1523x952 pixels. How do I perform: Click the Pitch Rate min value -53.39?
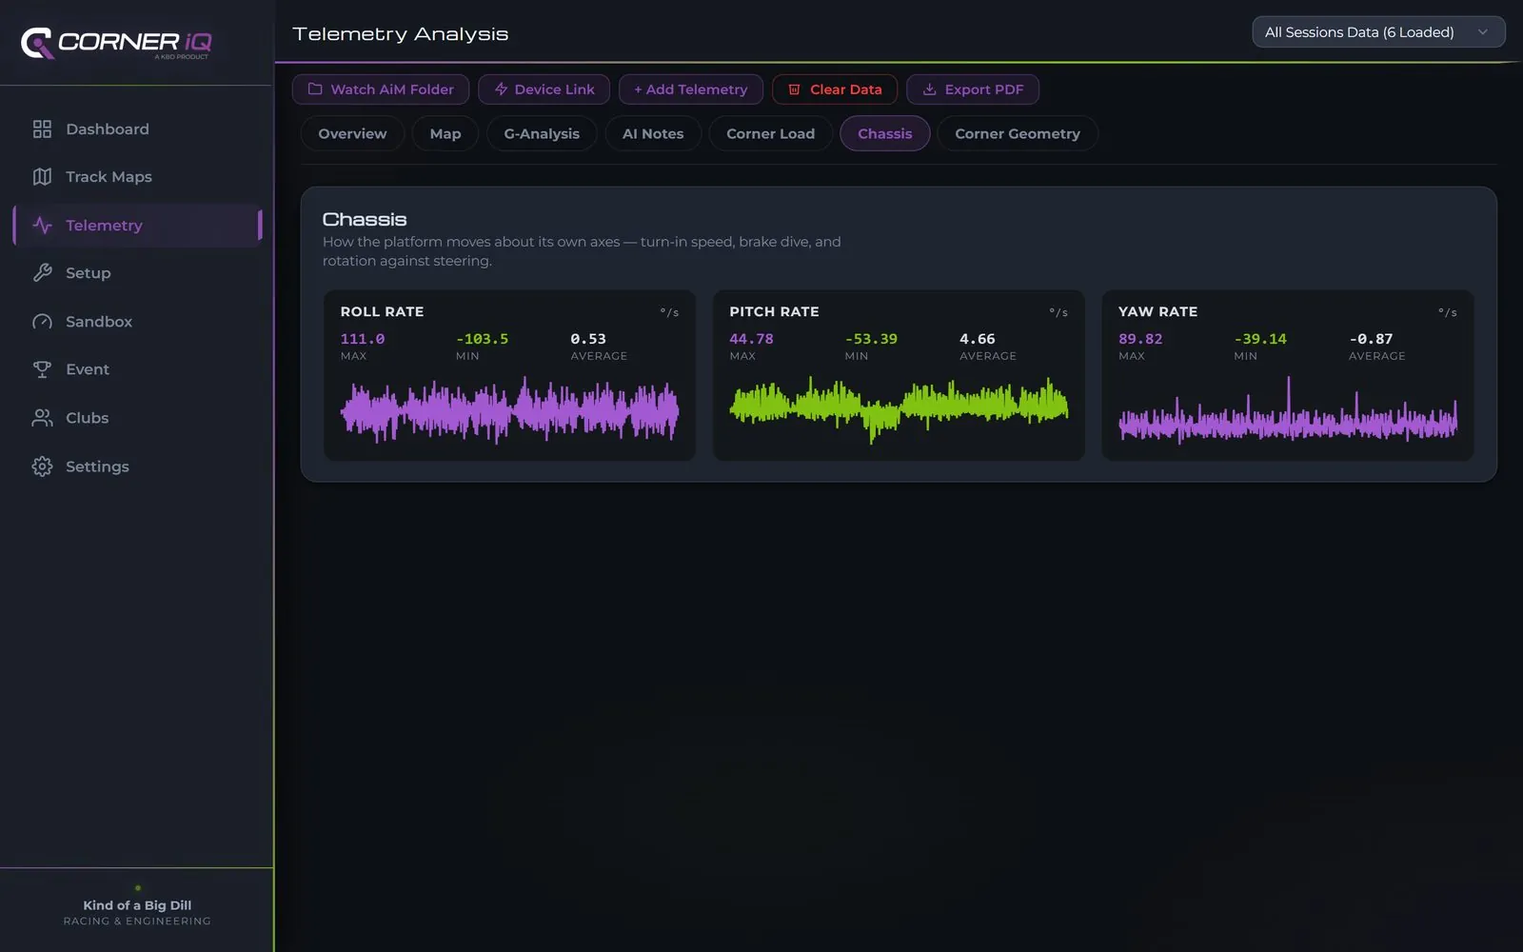coord(871,339)
